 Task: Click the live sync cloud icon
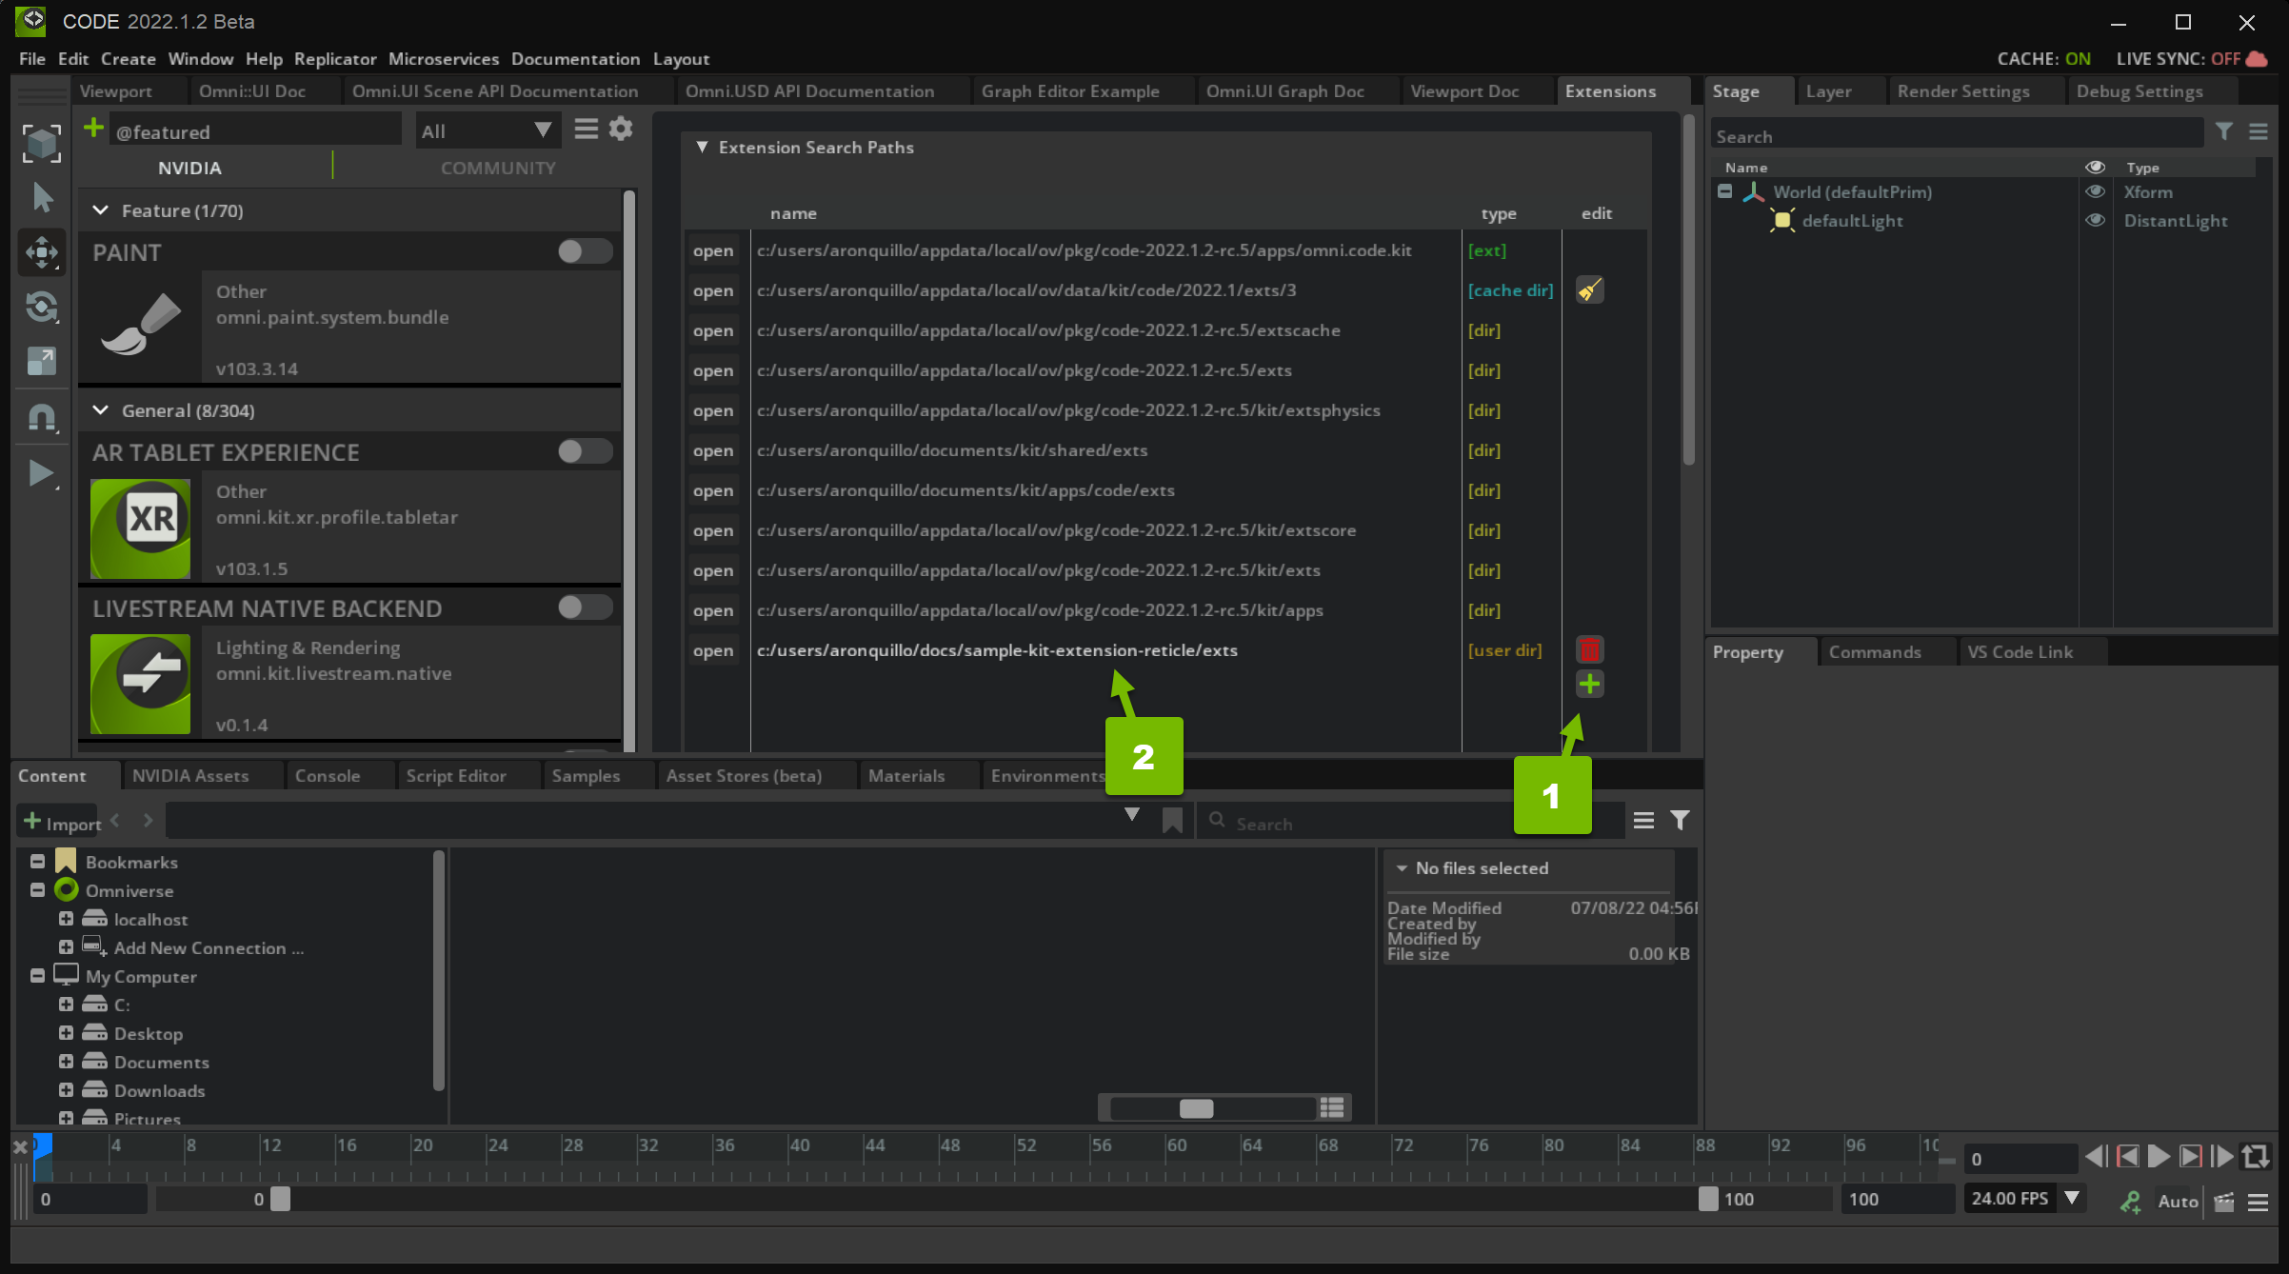point(2258,58)
